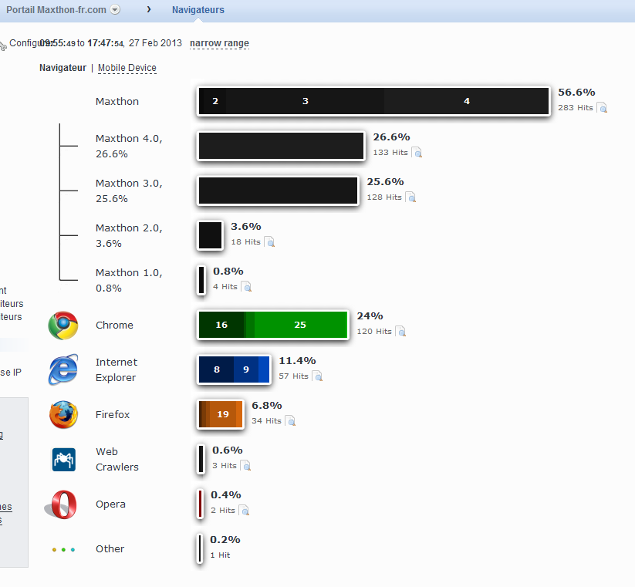Viewport: 635px width, 587px height.
Task: Open details icon next to 18 Hits
Action: [270, 242]
